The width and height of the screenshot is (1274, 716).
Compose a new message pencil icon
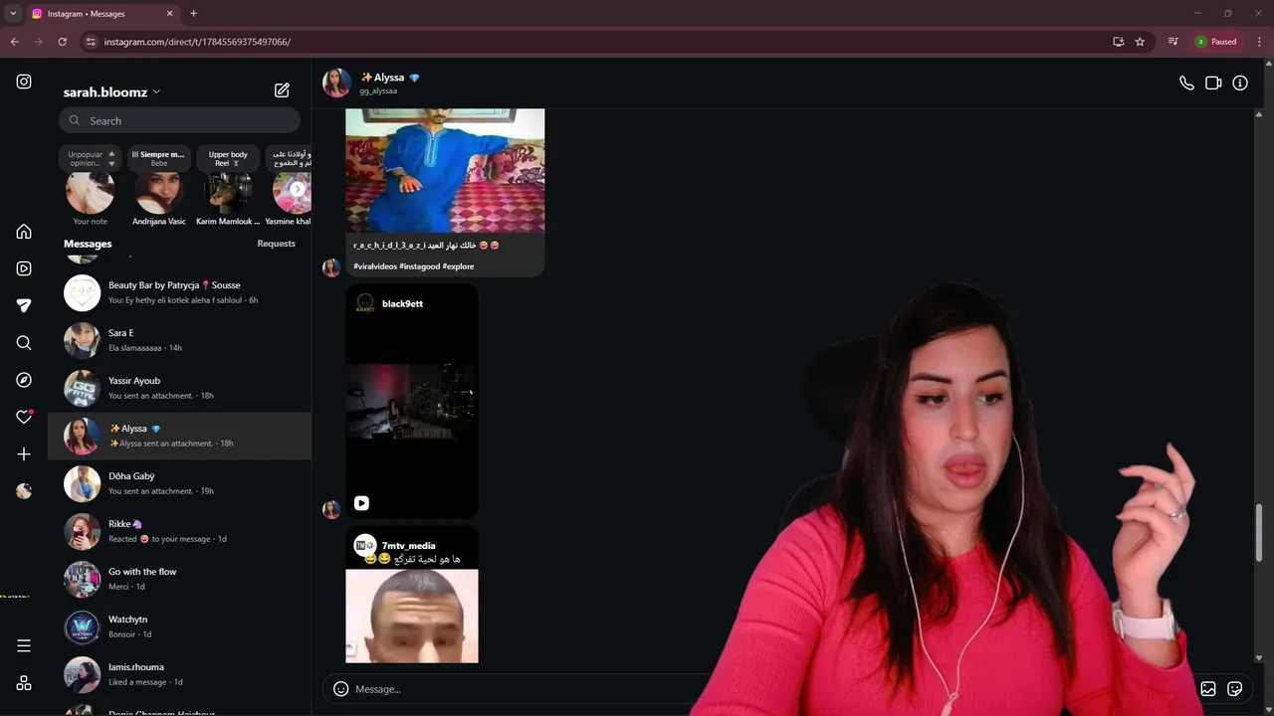(282, 90)
